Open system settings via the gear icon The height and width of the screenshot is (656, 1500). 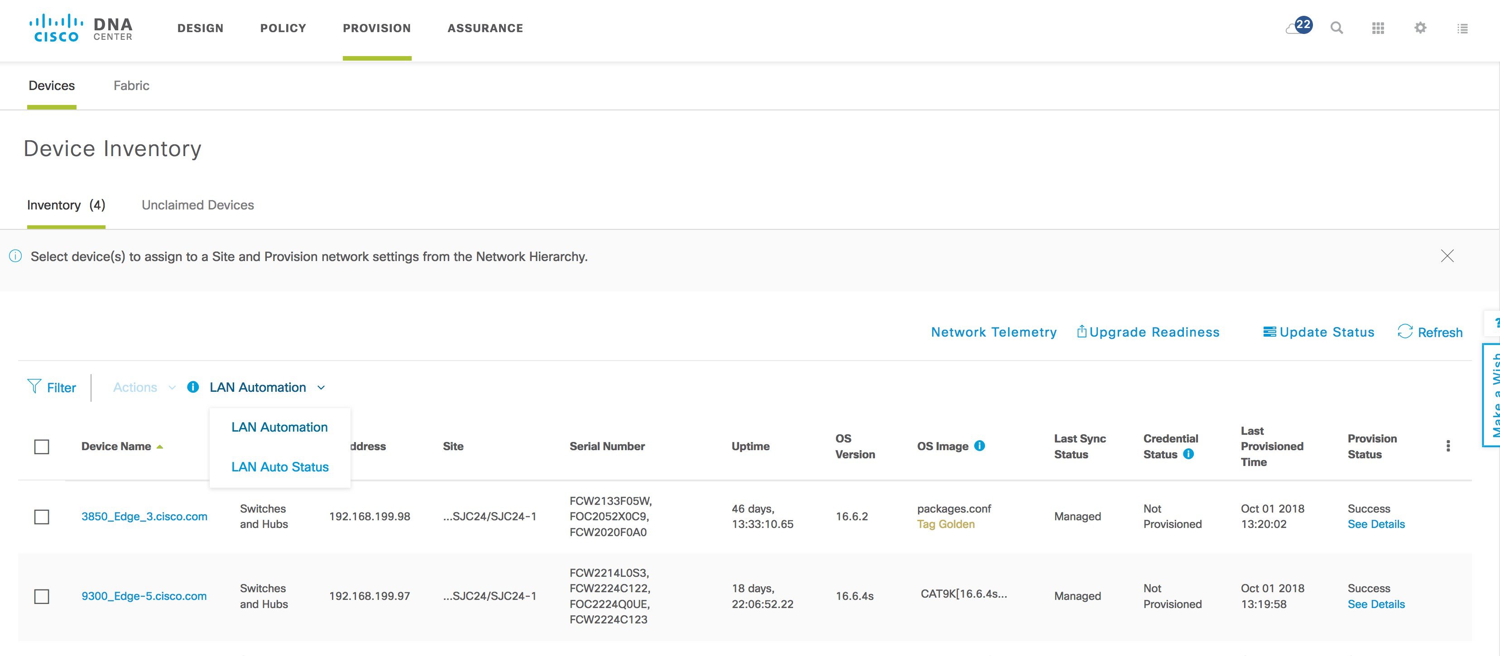1420,28
